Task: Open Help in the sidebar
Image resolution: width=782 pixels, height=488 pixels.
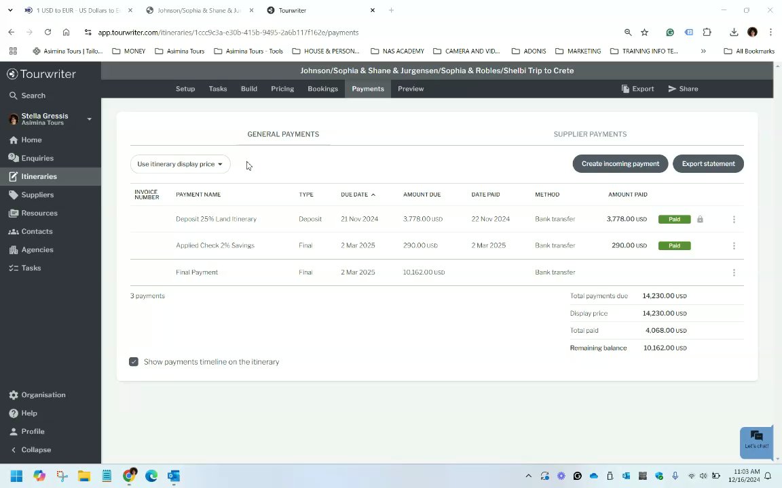Action: pos(23,413)
